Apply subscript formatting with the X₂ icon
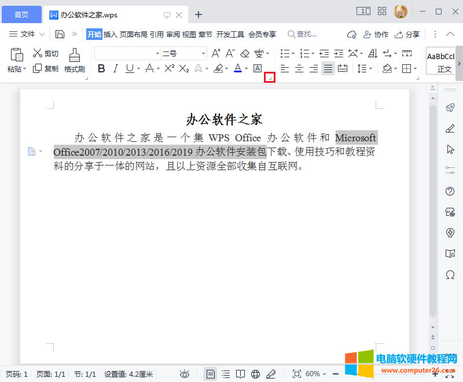Screen dimensions: 463x382 click(184, 68)
